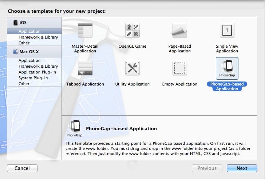
Task: Click the Page-Based Application label
Action: pyautogui.click(x=180, y=49)
